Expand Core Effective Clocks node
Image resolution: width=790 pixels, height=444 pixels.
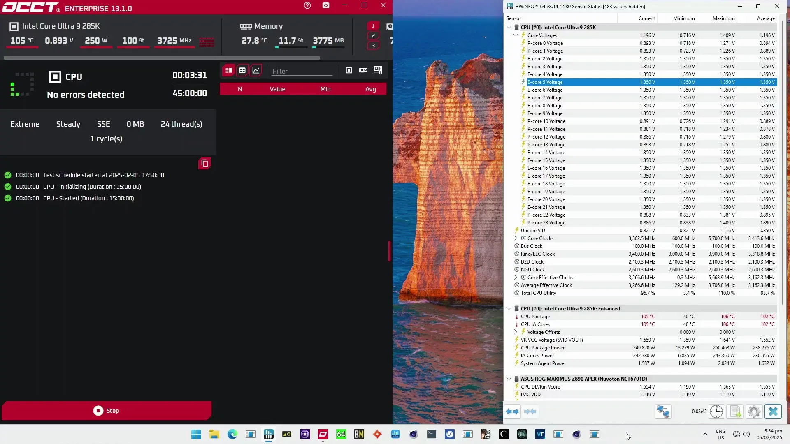pyautogui.click(x=516, y=277)
